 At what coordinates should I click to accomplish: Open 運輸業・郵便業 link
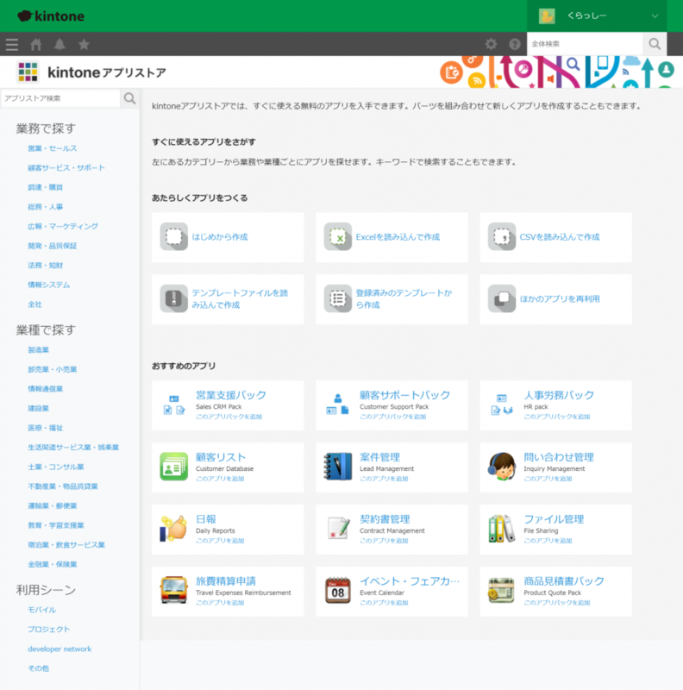[x=53, y=505]
